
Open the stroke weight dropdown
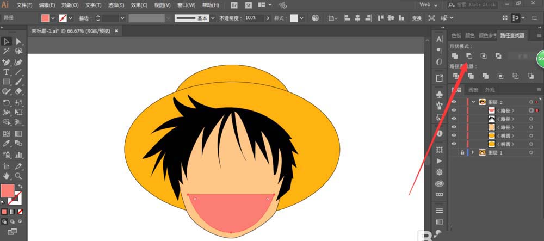pyautogui.click(x=122, y=18)
